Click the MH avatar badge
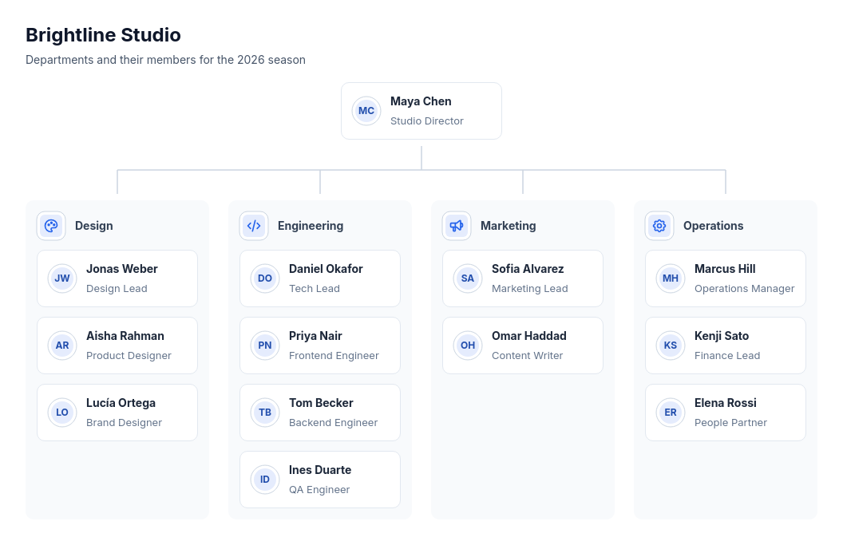The width and height of the screenshot is (843, 545). click(x=671, y=278)
